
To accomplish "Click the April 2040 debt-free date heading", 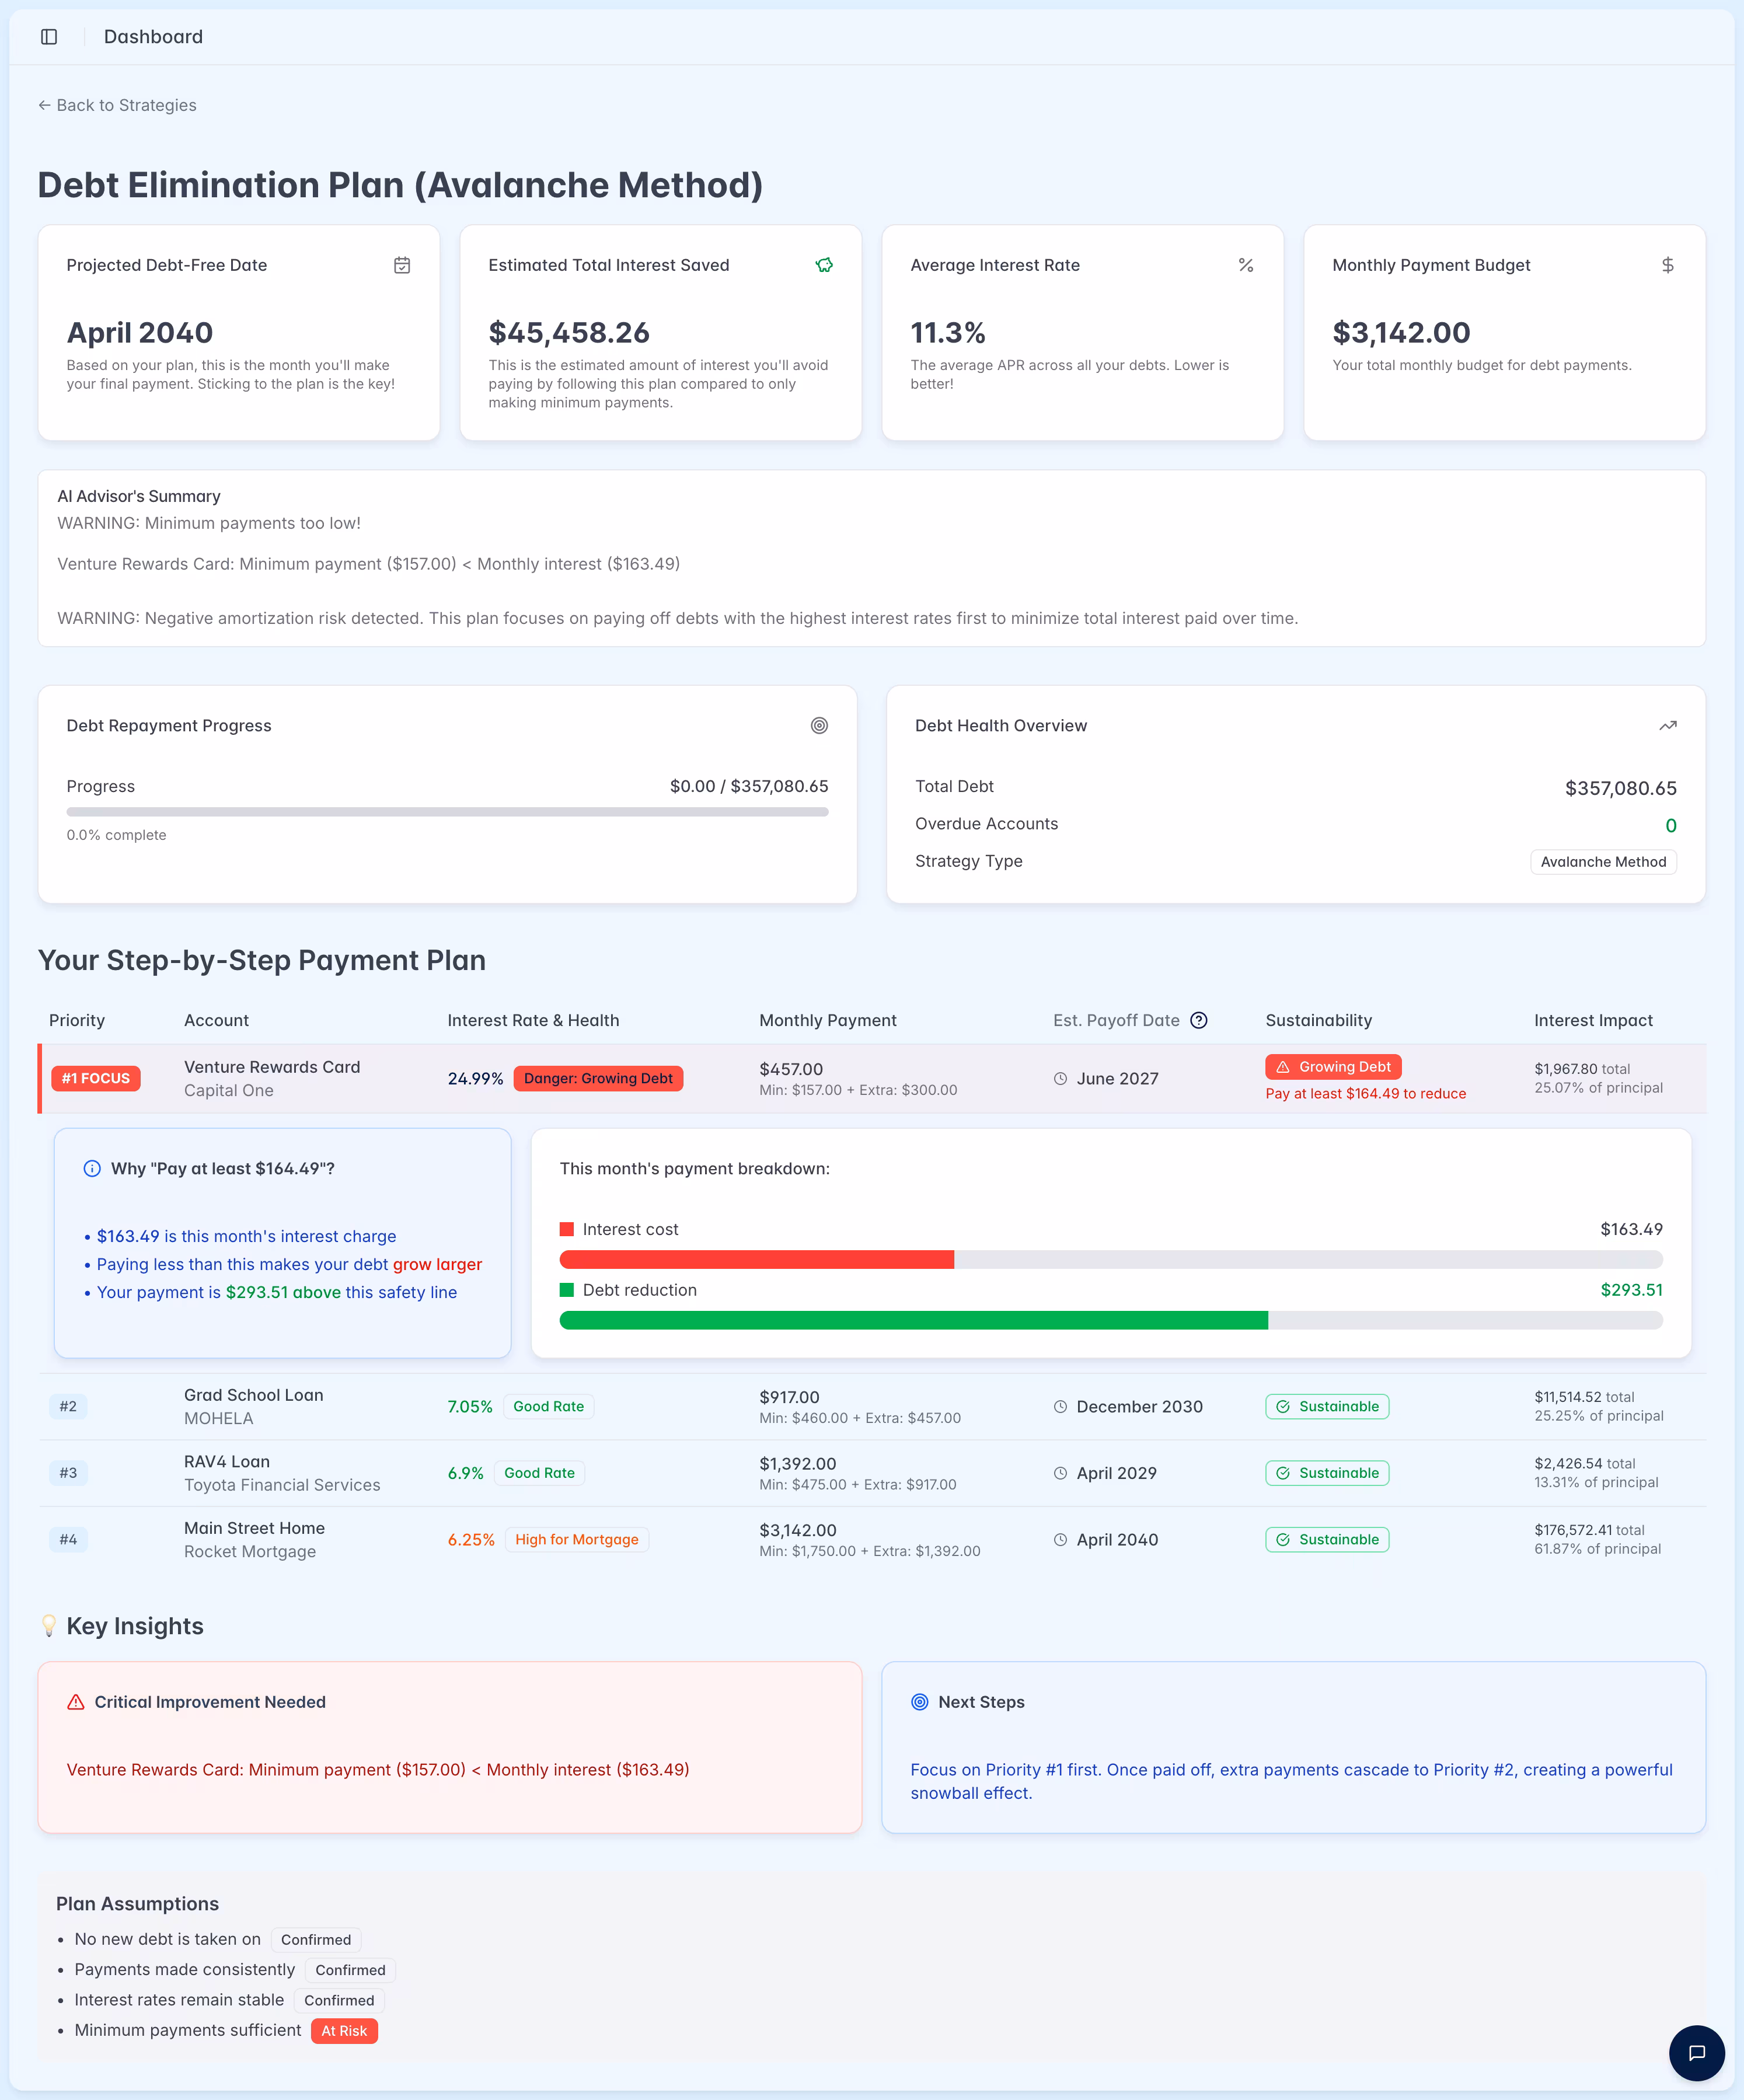I will [140, 332].
